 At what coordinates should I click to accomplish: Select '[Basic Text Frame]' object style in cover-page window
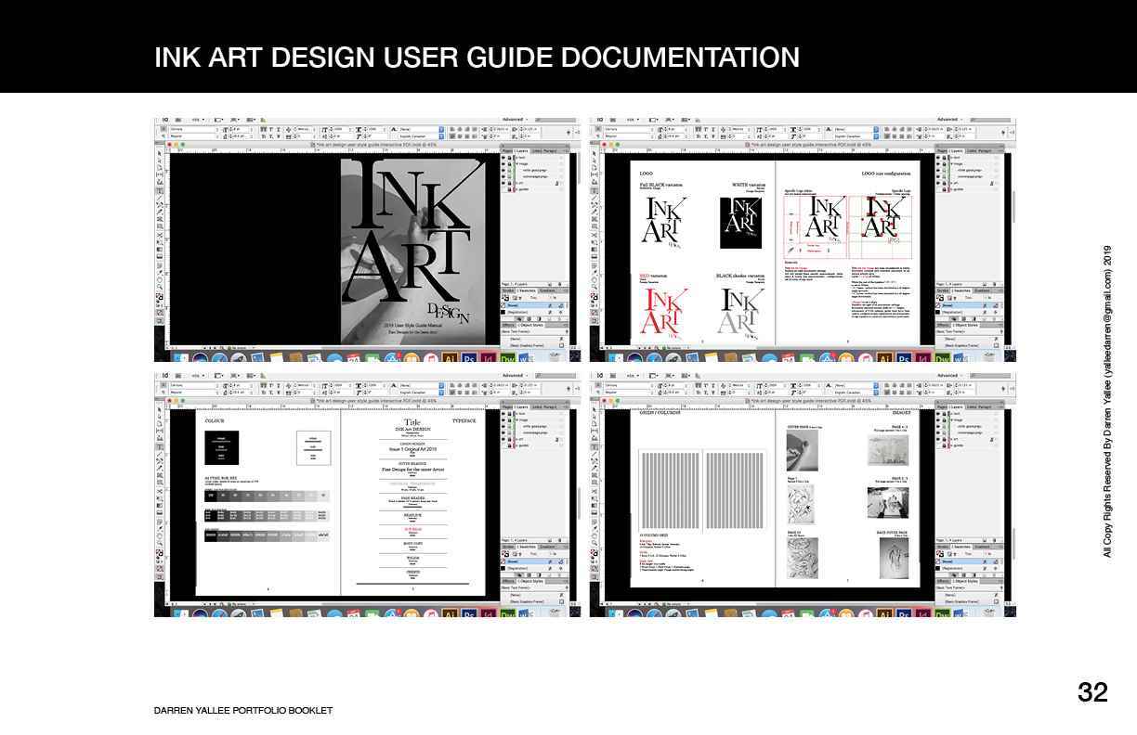tap(535, 331)
